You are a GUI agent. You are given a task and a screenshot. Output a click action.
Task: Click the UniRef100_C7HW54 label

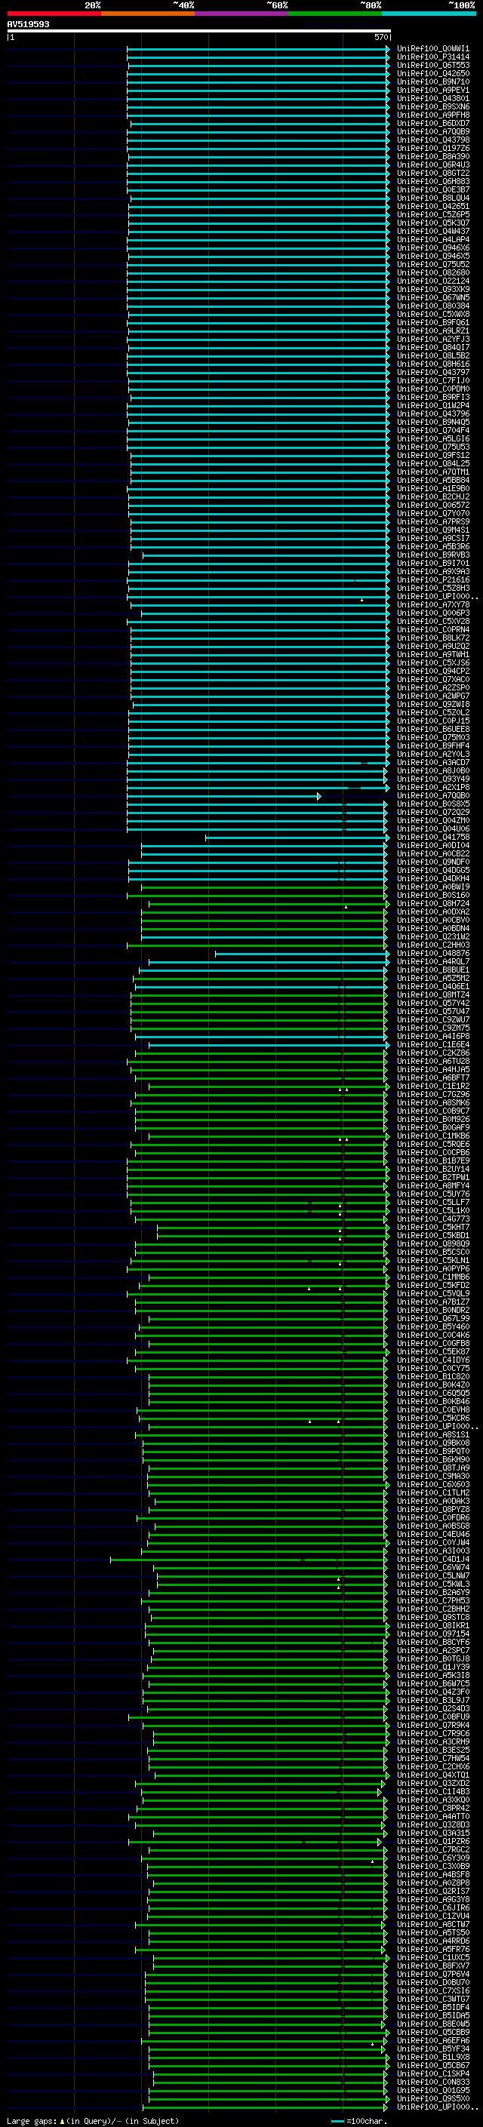[433, 1759]
